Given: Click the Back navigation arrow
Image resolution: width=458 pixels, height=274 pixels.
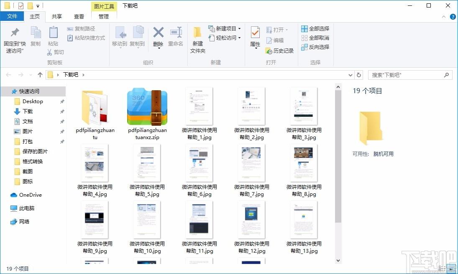Looking at the screenshot, I should [x=8, y=75].
